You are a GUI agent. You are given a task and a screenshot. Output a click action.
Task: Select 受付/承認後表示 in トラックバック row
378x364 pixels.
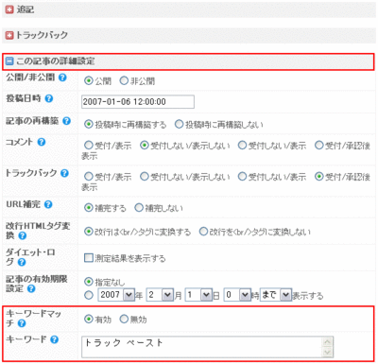pyautogui.click(x=319, y=177)
